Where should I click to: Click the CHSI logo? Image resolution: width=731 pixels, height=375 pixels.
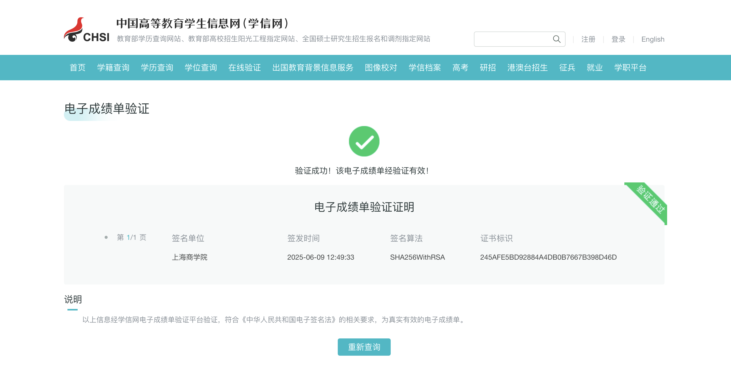click(x=86, y=30)
